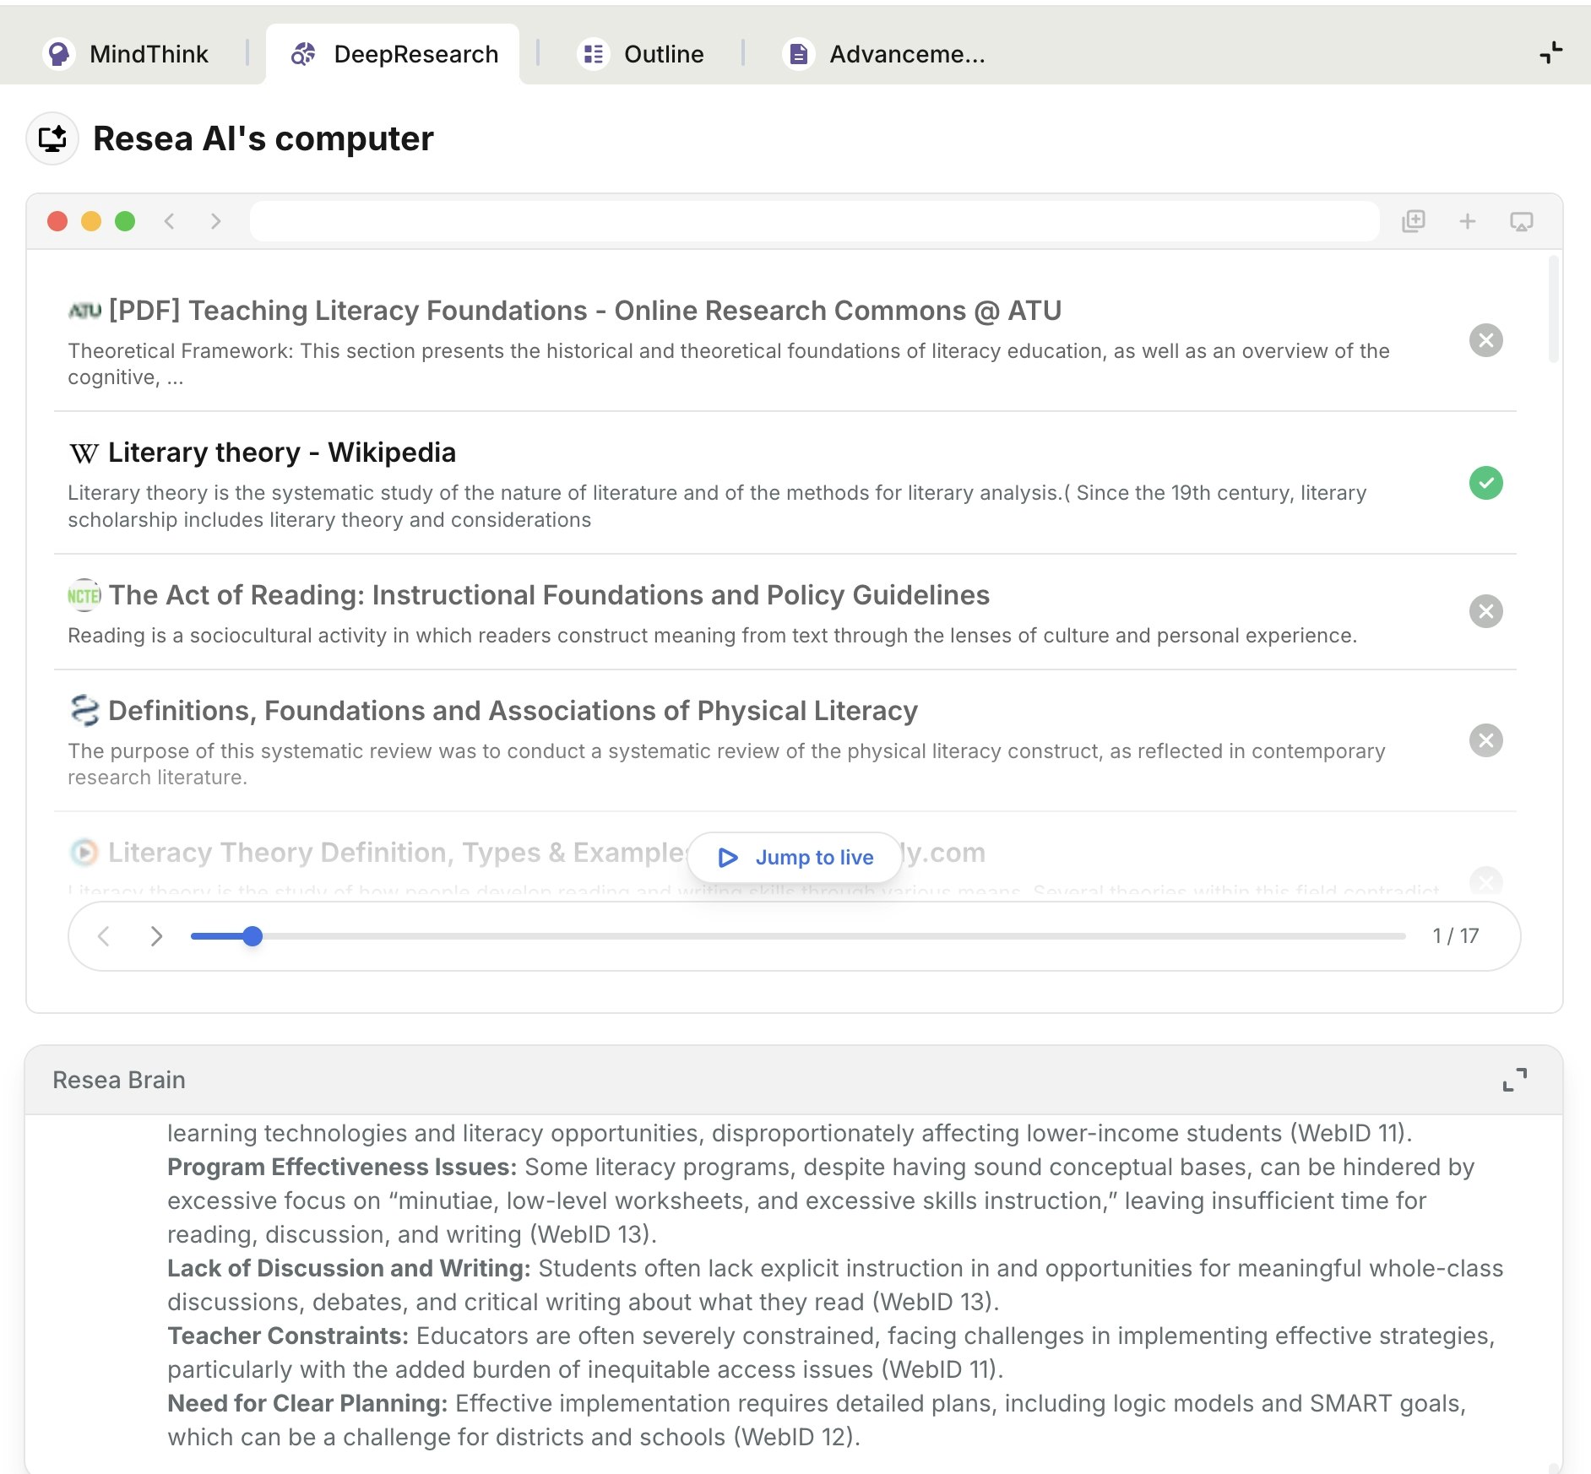Click the Advanceme... document icon
Screen dimensions: 1591x1474
point(799,54)
